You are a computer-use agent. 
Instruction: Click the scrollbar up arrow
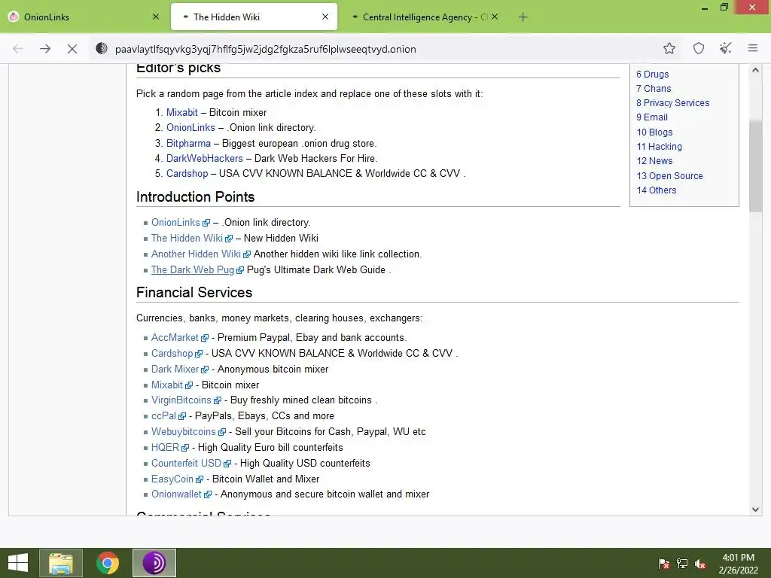point(756,70)
